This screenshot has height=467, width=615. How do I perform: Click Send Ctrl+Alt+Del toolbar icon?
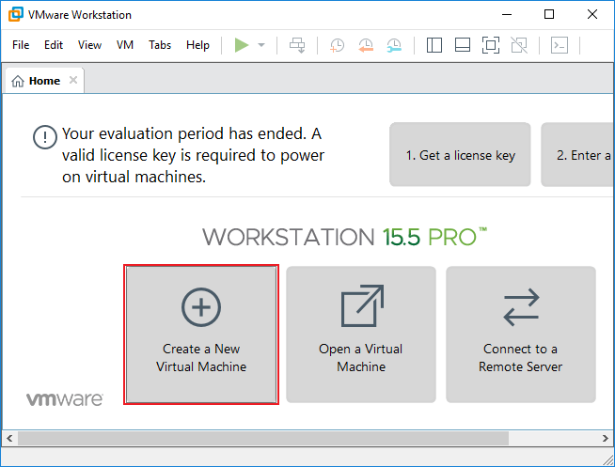[297, 45]
